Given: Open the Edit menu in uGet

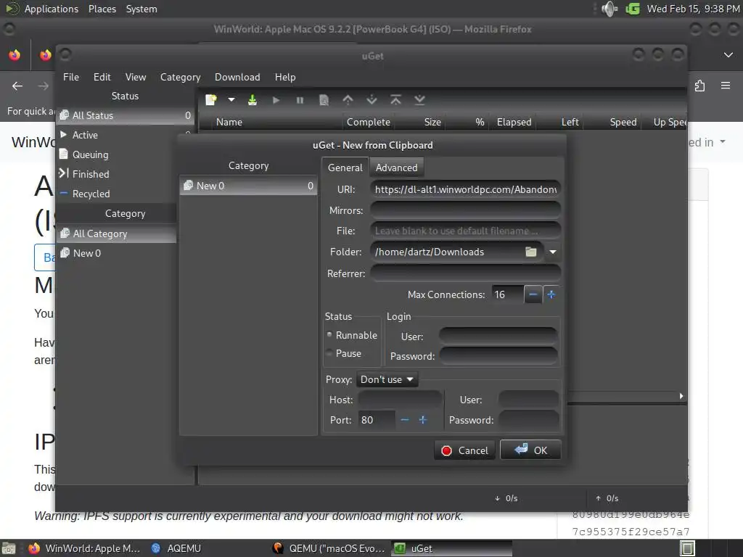Looking at the screenshot, I should [x=102, y=77].
